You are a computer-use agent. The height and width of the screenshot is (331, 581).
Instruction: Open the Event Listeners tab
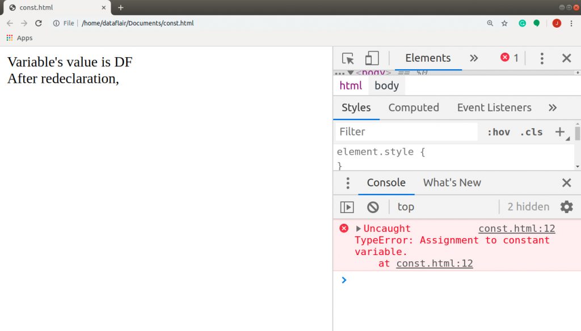click(494, 108)
